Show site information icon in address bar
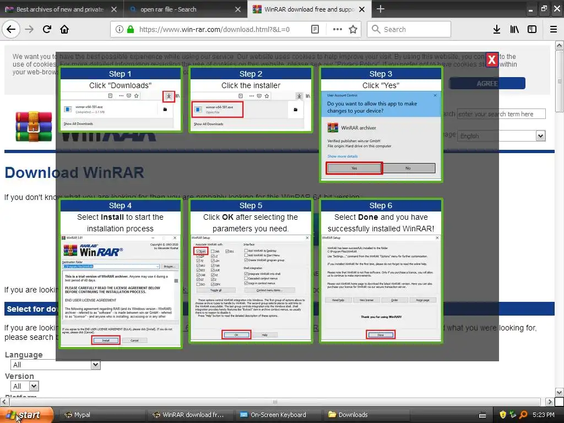 pos(120,29)
